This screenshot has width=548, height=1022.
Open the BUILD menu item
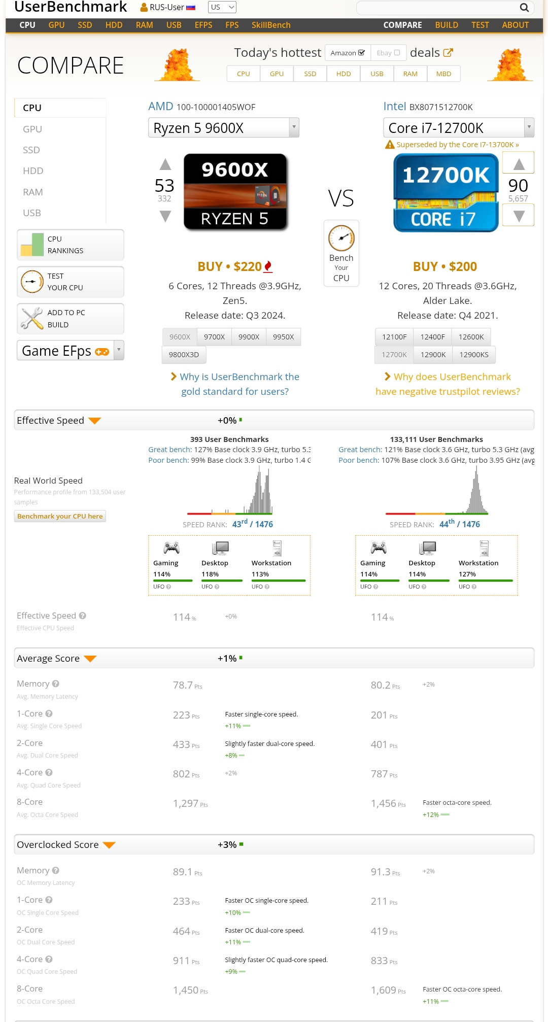[447, 25]
